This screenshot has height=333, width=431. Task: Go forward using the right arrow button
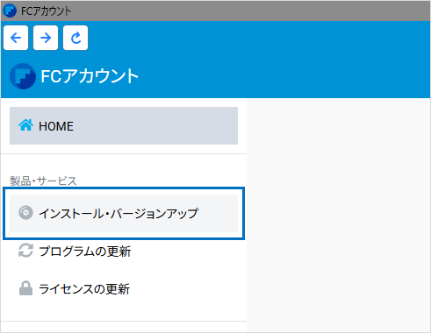pyautogui.click(x=46, y=38)
